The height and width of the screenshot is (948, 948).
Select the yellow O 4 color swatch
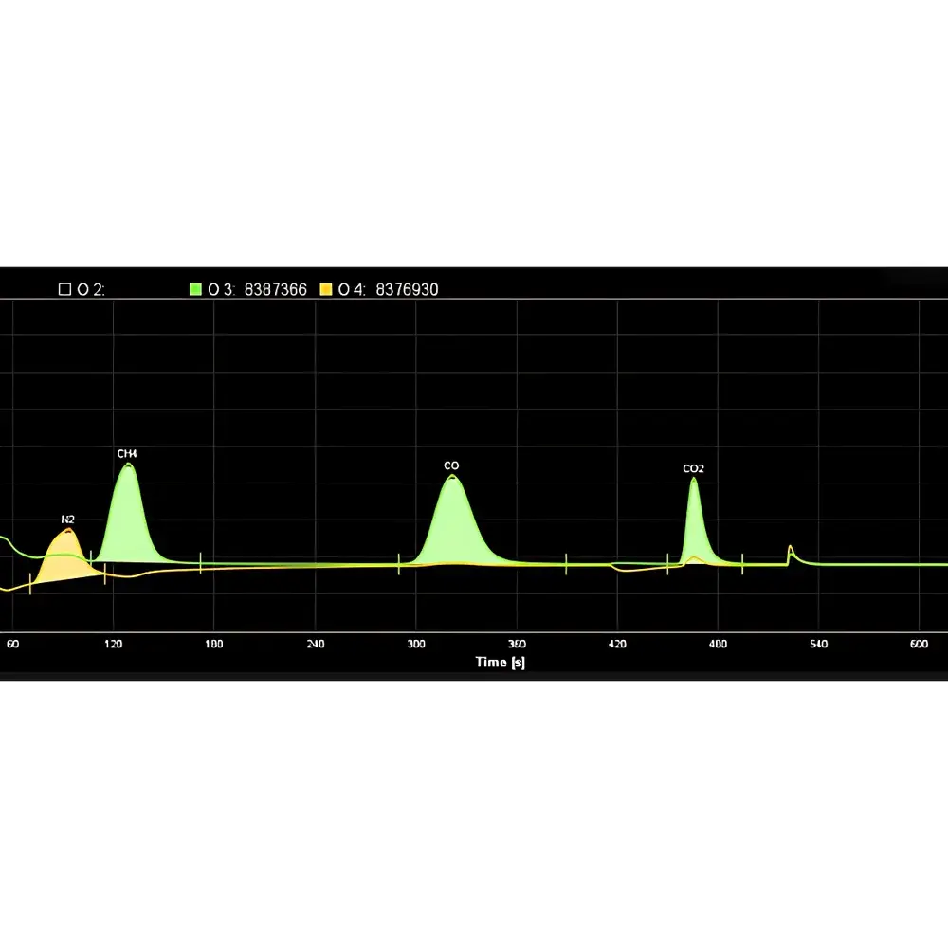pos(325,288)
